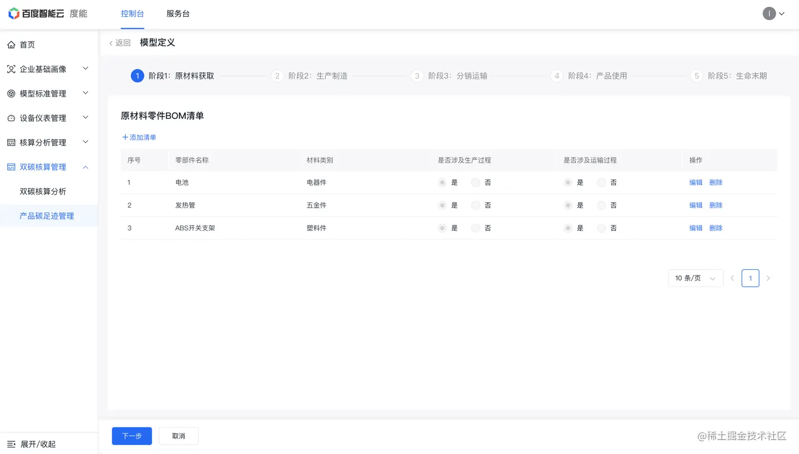Viewport: 799px width, 454px height.
Task: Click the 五金件 material category cell
Action: (x=316, y=205)
